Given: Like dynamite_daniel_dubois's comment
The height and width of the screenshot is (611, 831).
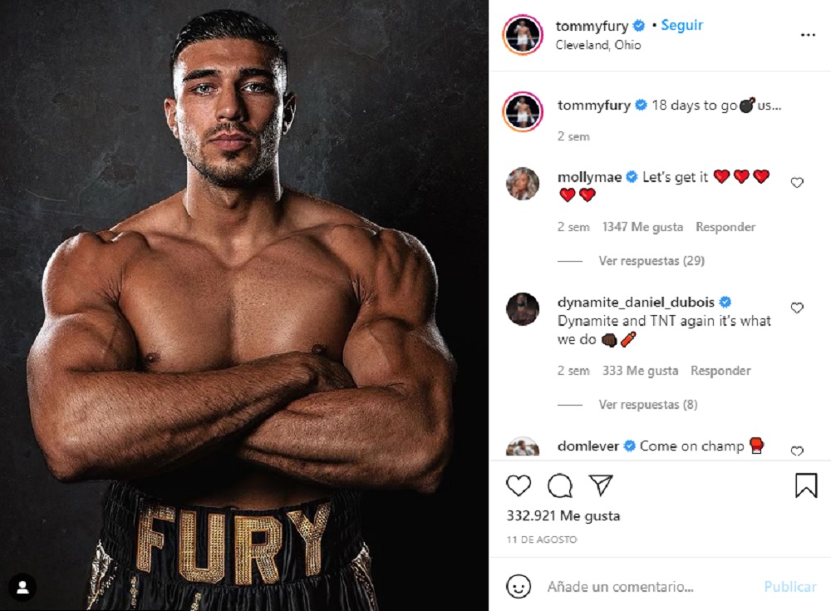Looking at the screenshot, I should coord(797,308).
